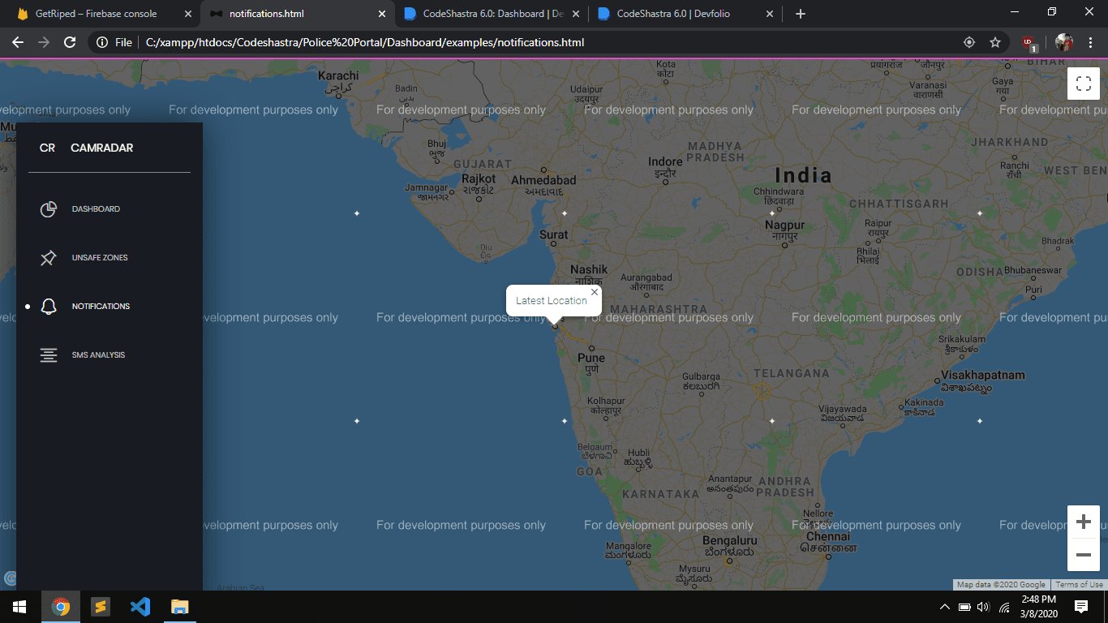Show hidden system tray icons
1108x623 pixels.
pyautogui.click(x=944, y=607)
